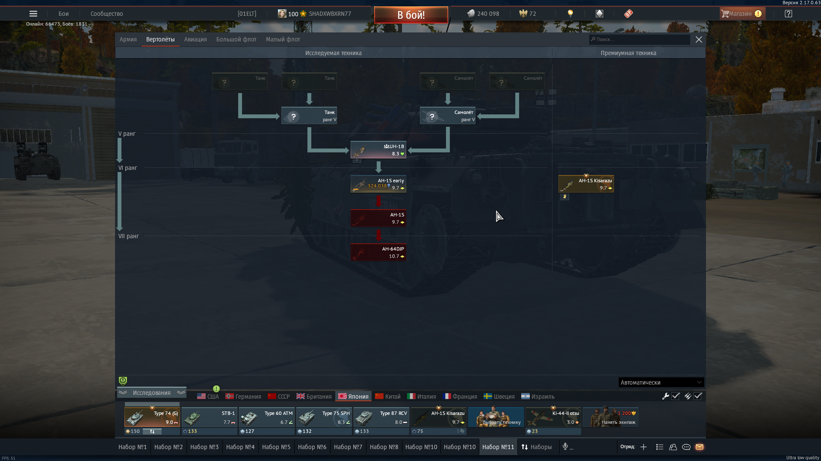Select AH-1S Kisarazu crew slot
This screenshot has width=821, height=461.
point(439,417)
